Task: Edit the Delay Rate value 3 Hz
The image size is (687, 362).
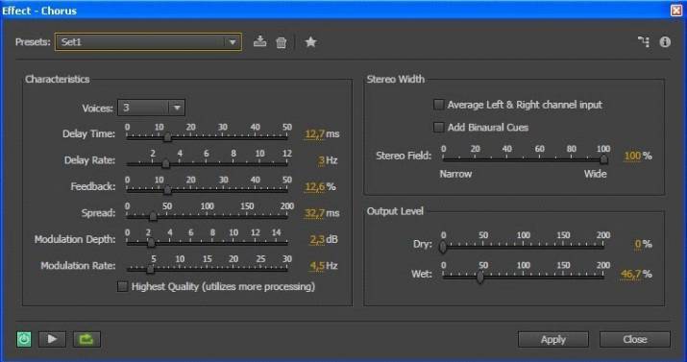Action: (321, 160)
